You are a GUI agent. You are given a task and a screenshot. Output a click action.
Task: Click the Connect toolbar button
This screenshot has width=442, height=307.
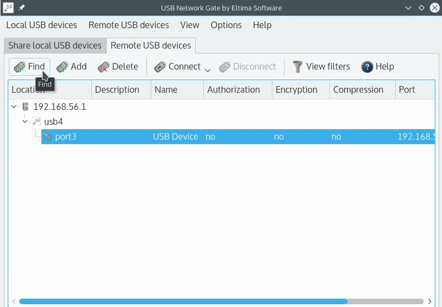coord(177,67)
